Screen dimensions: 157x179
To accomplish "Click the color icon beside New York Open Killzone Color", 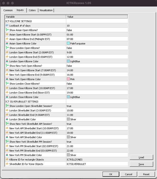I will click(x=7, y=79).
